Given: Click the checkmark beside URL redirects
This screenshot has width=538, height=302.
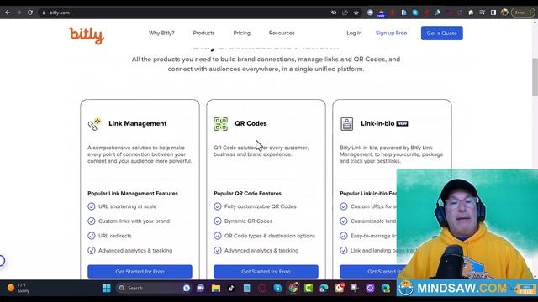Looking at the screenshot, I should (92, 236).
